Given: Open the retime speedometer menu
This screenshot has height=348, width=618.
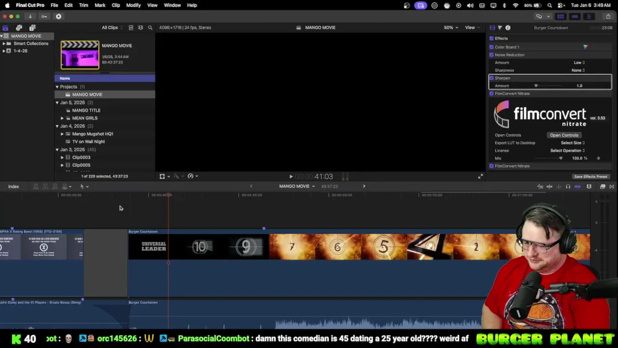Looking at the screenshot, I should [192, 176].
